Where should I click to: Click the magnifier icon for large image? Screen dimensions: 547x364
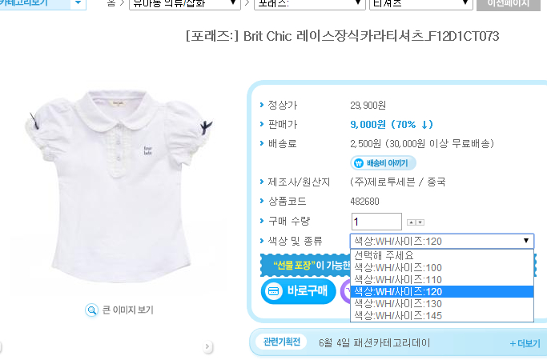coord(92,310)
